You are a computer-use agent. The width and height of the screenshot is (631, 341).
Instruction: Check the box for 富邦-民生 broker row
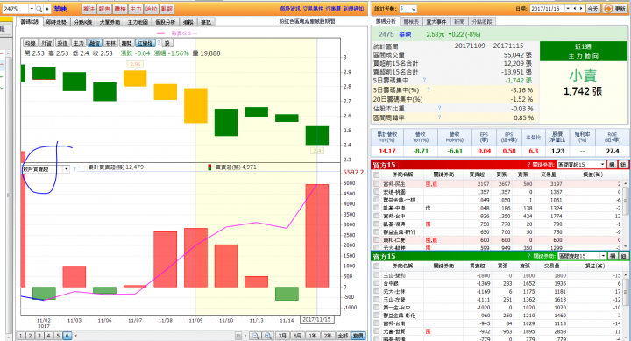pos(376,183)
